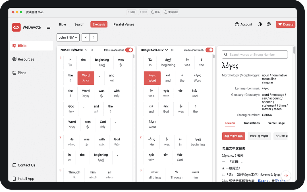Open the BHS/NA28-NIV version dropdown
This screenshot has width=307, height=192.
154,50
